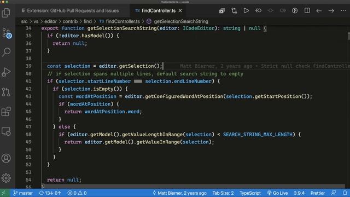Click Go Live in status bar
This screenshot has height=197, width=350.
(277, 193)
